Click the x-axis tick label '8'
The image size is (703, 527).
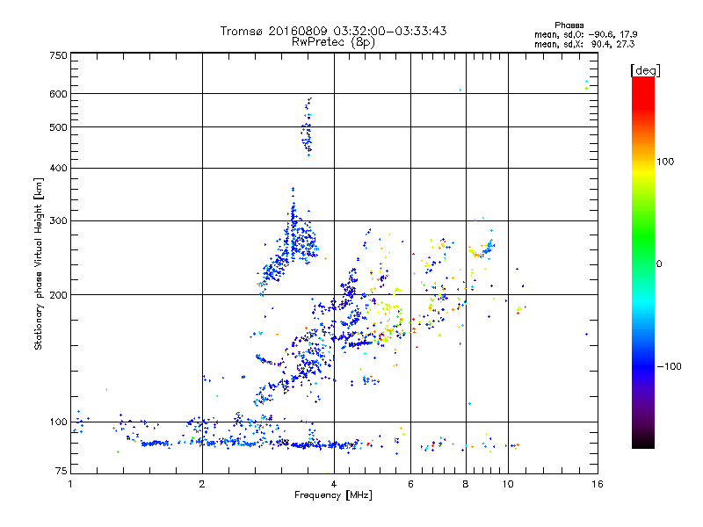(466, 484)
